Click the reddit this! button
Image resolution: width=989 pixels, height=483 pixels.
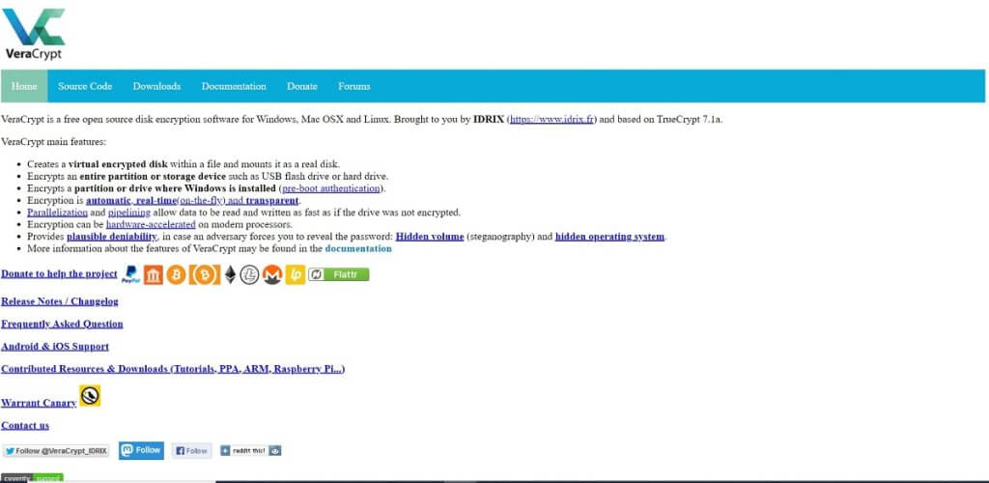point(250,451)
